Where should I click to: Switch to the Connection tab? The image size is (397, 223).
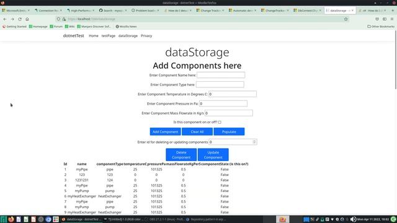pyautogui.click(x=48, y=11)
